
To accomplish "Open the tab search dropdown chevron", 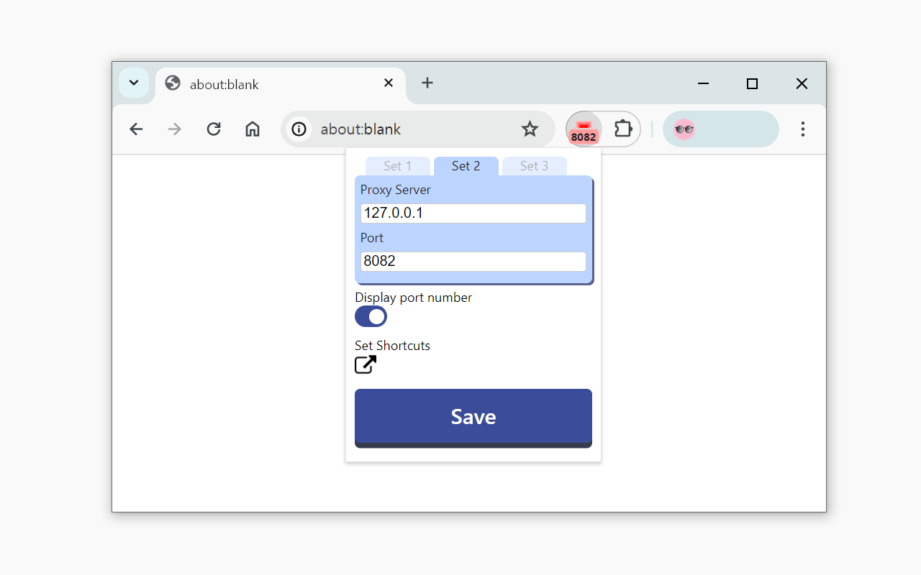I will pos(134,83).
